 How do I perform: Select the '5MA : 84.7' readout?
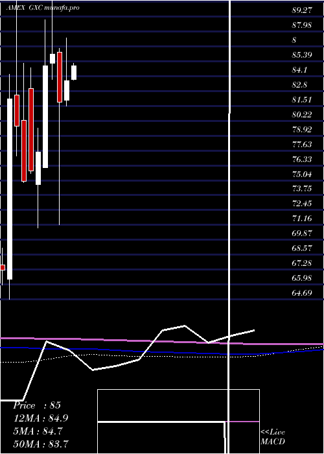click(x=39, y=431)
